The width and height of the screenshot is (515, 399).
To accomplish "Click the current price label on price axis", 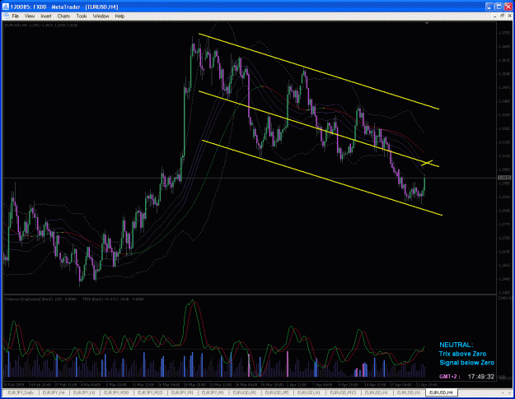I will pos(504,178).
